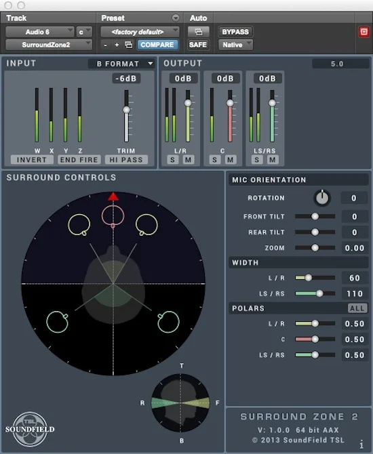Viewport: 373px width, 454px height.
Task: Click the Zoom value field 0.00
Action: [x=354, y=248]
